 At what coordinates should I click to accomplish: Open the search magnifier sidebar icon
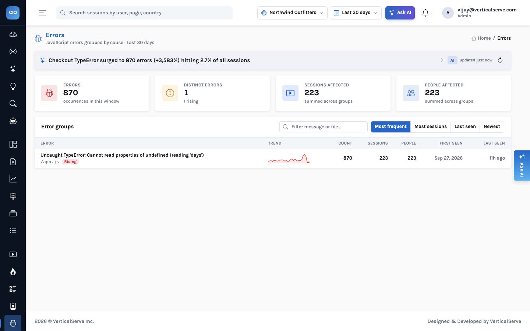pyautogui.click(x=13, y=104)
